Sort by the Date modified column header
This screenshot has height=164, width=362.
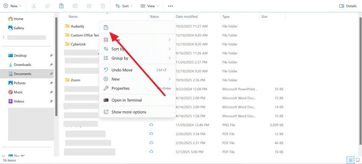pyautogui.click(x=187, y=17)
